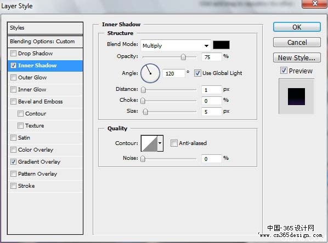Select the Gradient Overlay style row
The height and width of the screenshot is (243, 328).
[x=45, y=162]
